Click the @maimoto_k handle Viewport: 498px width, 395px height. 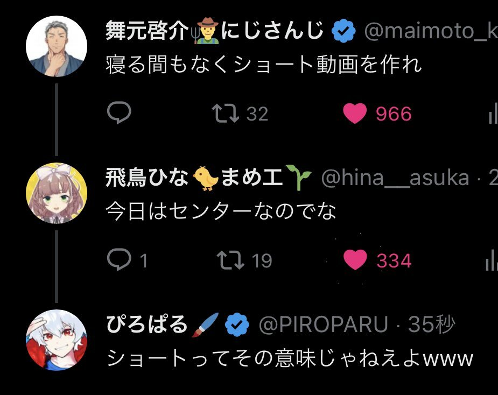click(431, 31)
